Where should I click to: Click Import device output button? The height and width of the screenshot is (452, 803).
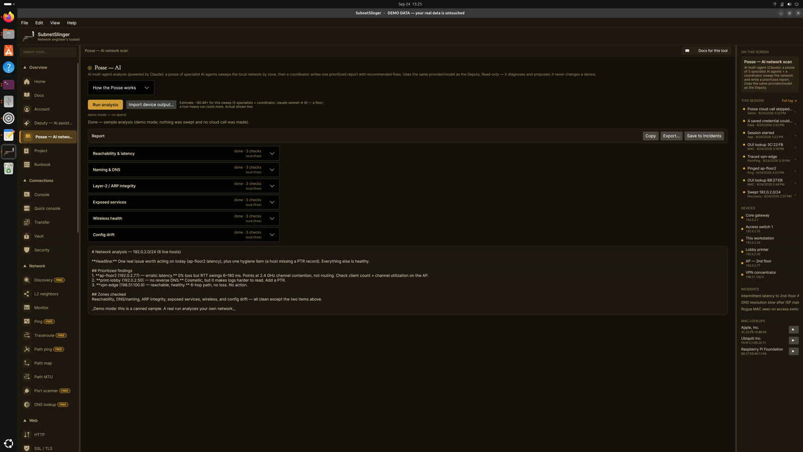[151, 104]
